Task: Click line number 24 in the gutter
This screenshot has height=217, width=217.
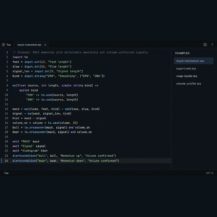Action: (x=6, y=161)
